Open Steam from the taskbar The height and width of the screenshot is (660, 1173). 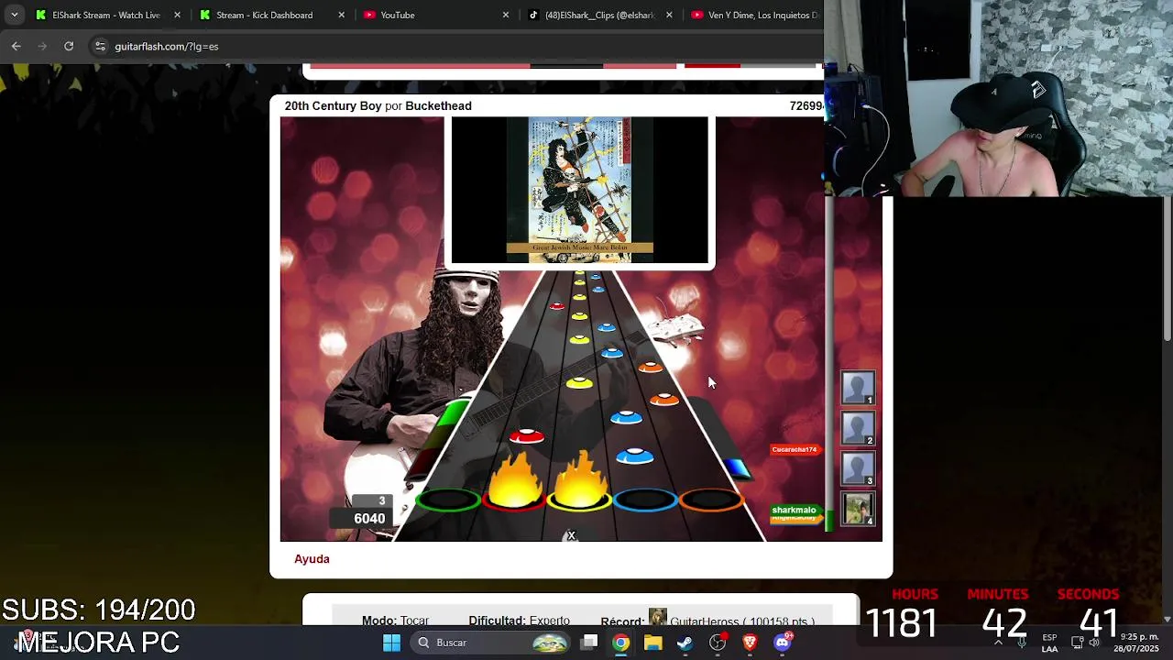point(685,643)
